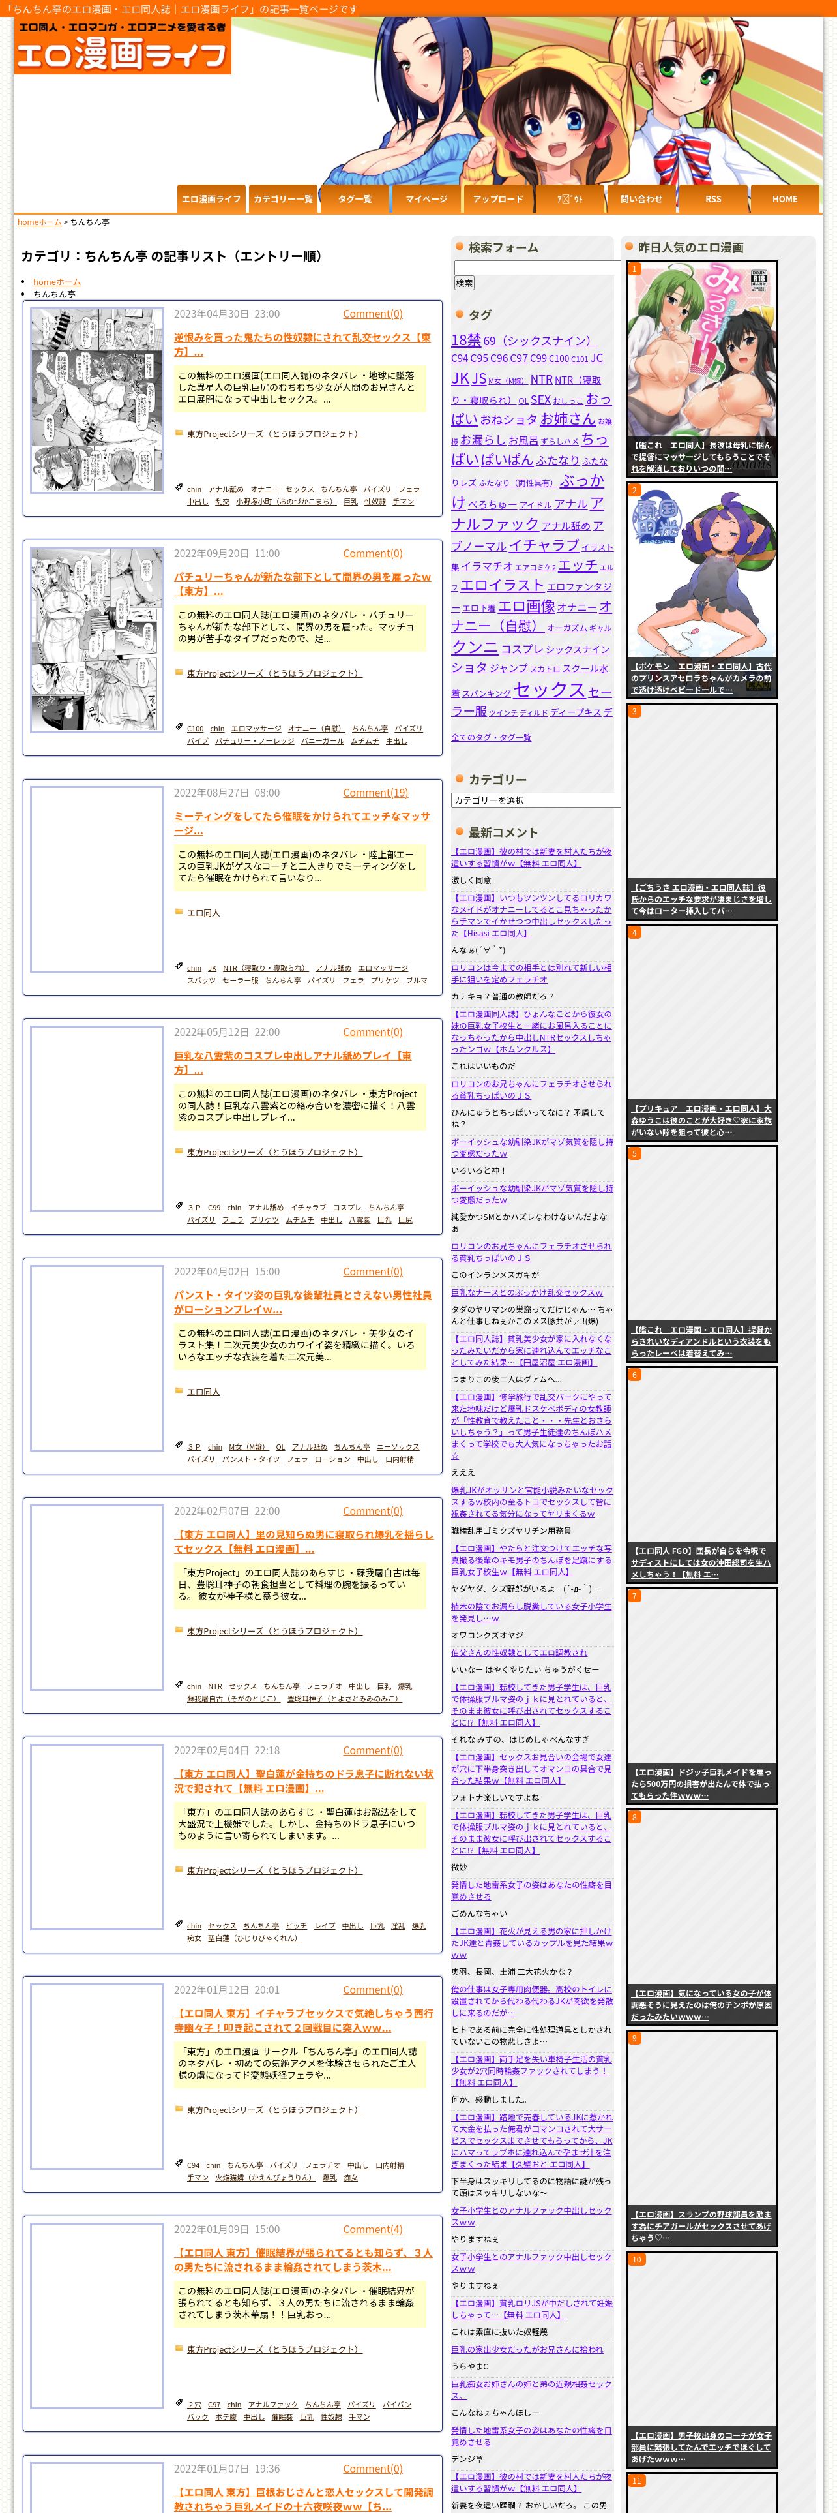Click folder icon in 2022年08月27日 post
This screenshot has height=2513, width=837.
179,911
